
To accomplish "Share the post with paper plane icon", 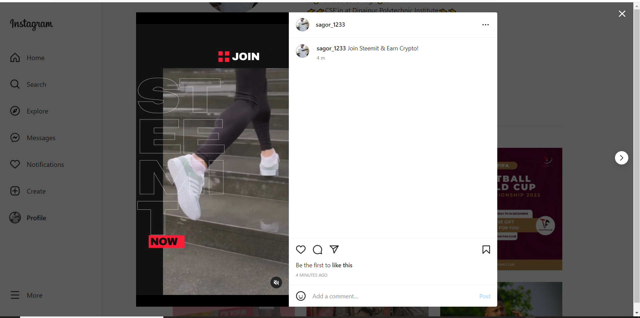I will (x=334, y=249).
